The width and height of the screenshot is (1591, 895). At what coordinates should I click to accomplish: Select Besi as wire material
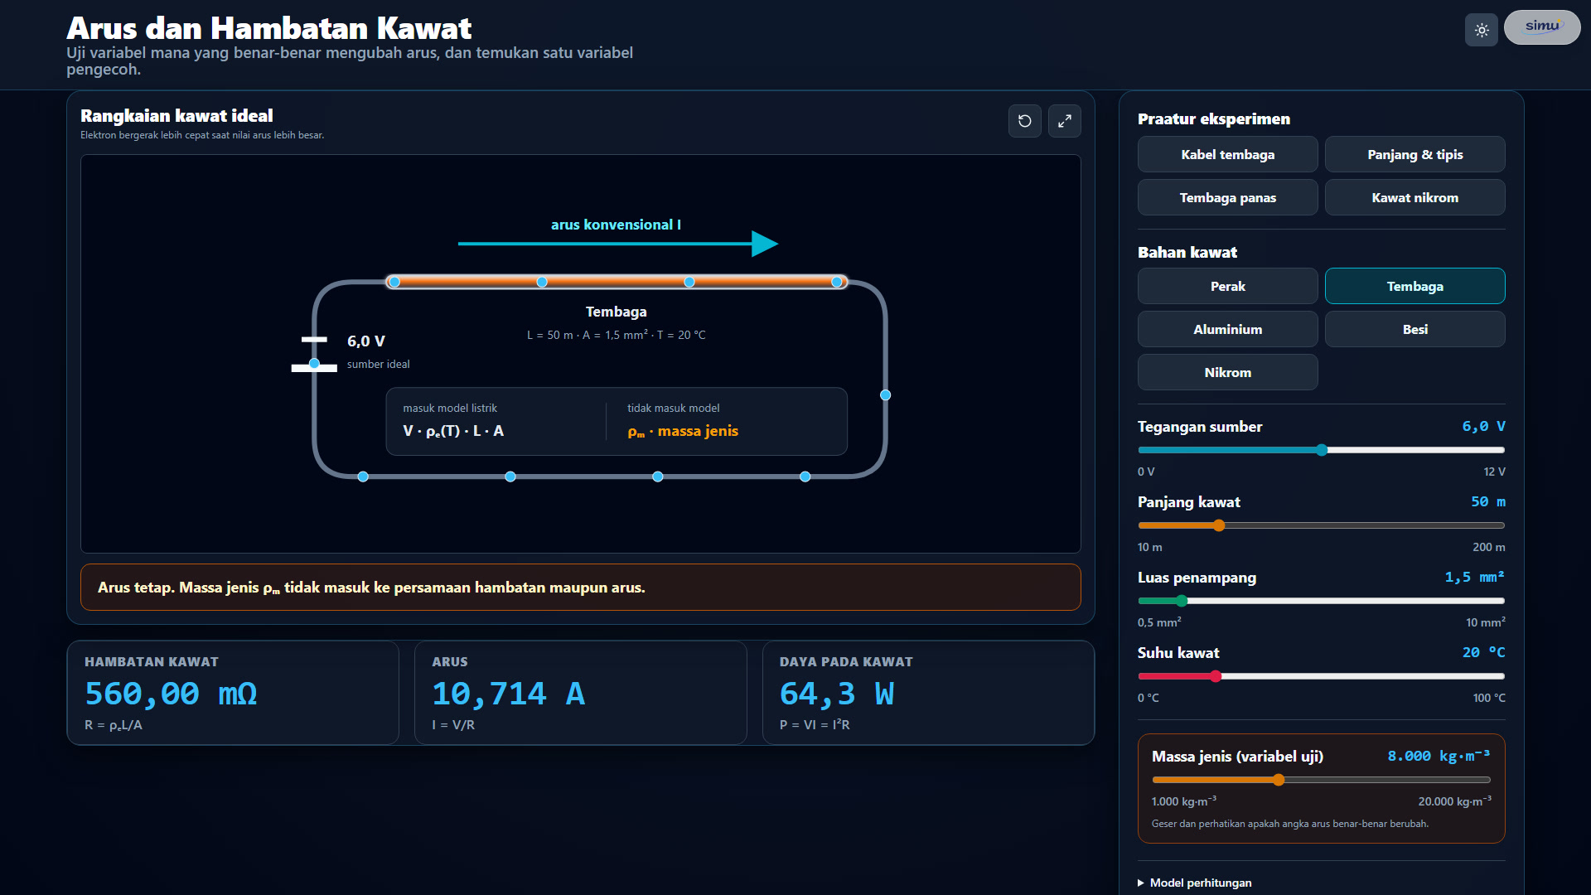tap(1415, 330)
